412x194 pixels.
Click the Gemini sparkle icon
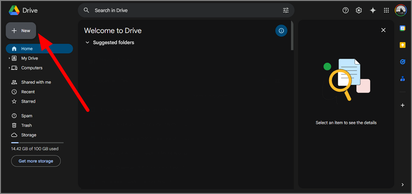coord(372,10)
